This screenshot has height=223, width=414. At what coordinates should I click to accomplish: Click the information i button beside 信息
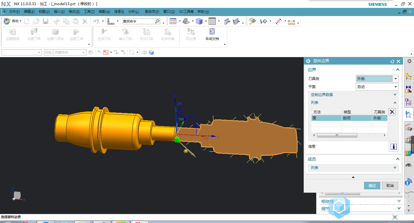point(393,147)
